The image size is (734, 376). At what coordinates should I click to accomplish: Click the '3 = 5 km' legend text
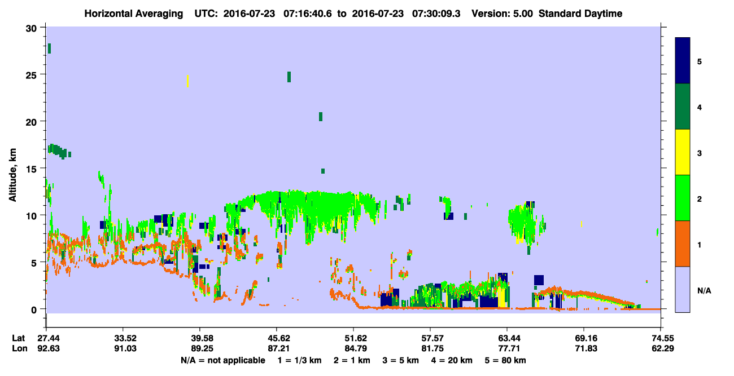[x=401, y=360]
